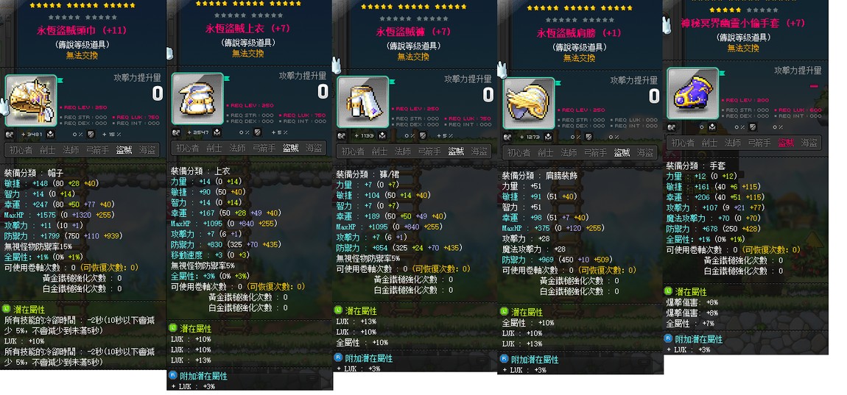Select 初心者 job tab in top tooltip
This screenshot has height=395, width=847.
pos(187,148)
